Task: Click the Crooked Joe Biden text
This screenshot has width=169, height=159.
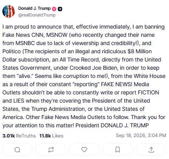Action: click(x=93, y=68)
